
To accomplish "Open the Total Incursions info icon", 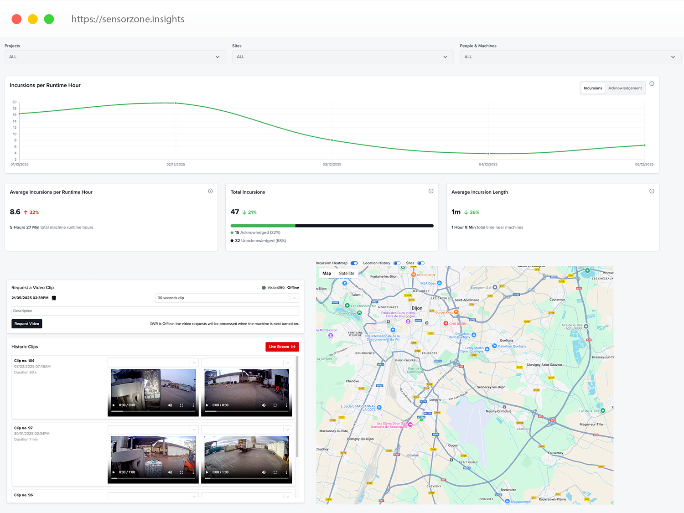I will tap(431, 191).
